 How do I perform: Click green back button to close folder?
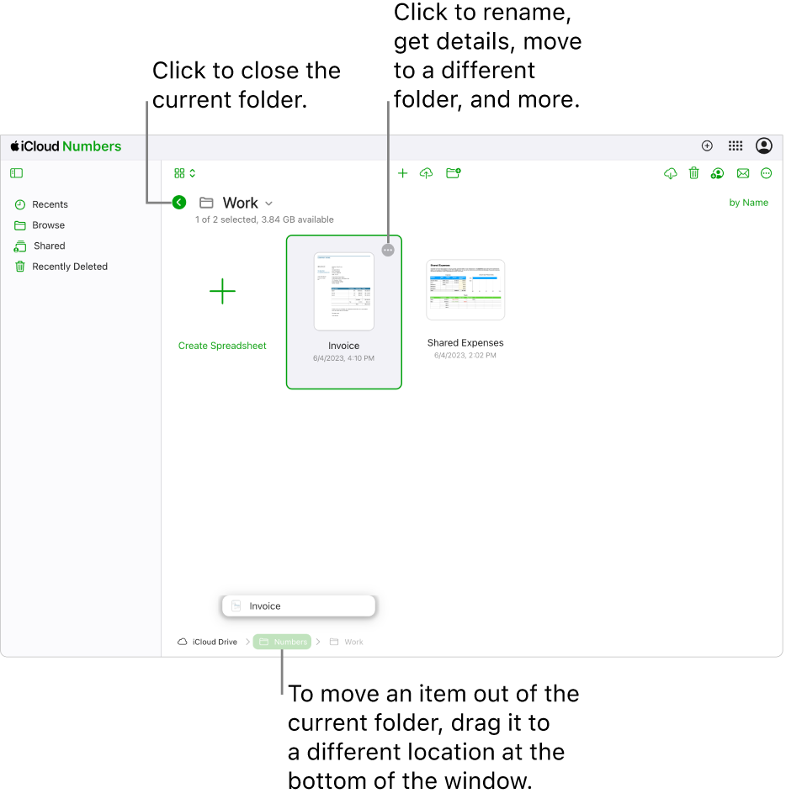tap(179, 203)
